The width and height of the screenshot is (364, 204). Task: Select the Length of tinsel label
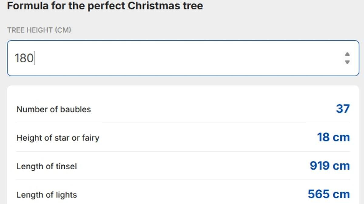(46, 166)
